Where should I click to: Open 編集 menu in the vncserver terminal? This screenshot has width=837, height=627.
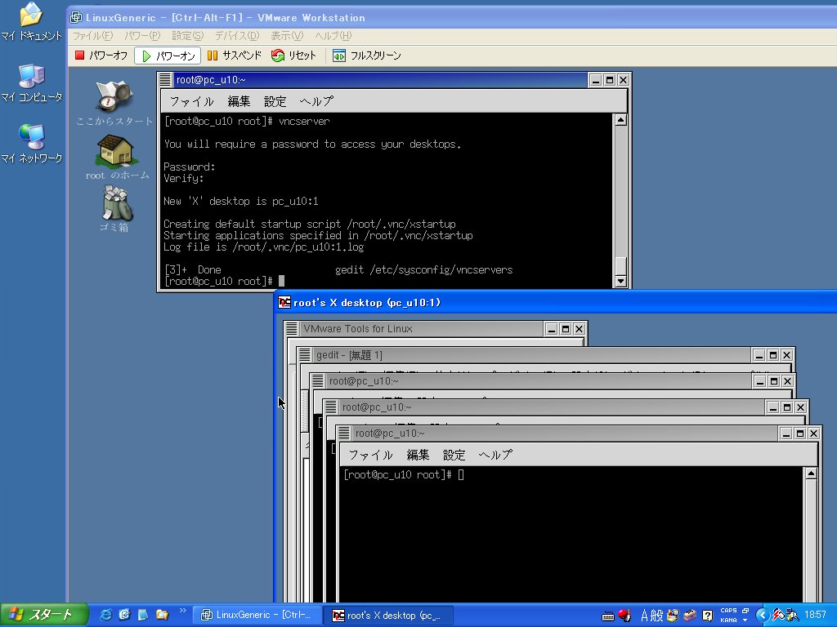[239, 101]
